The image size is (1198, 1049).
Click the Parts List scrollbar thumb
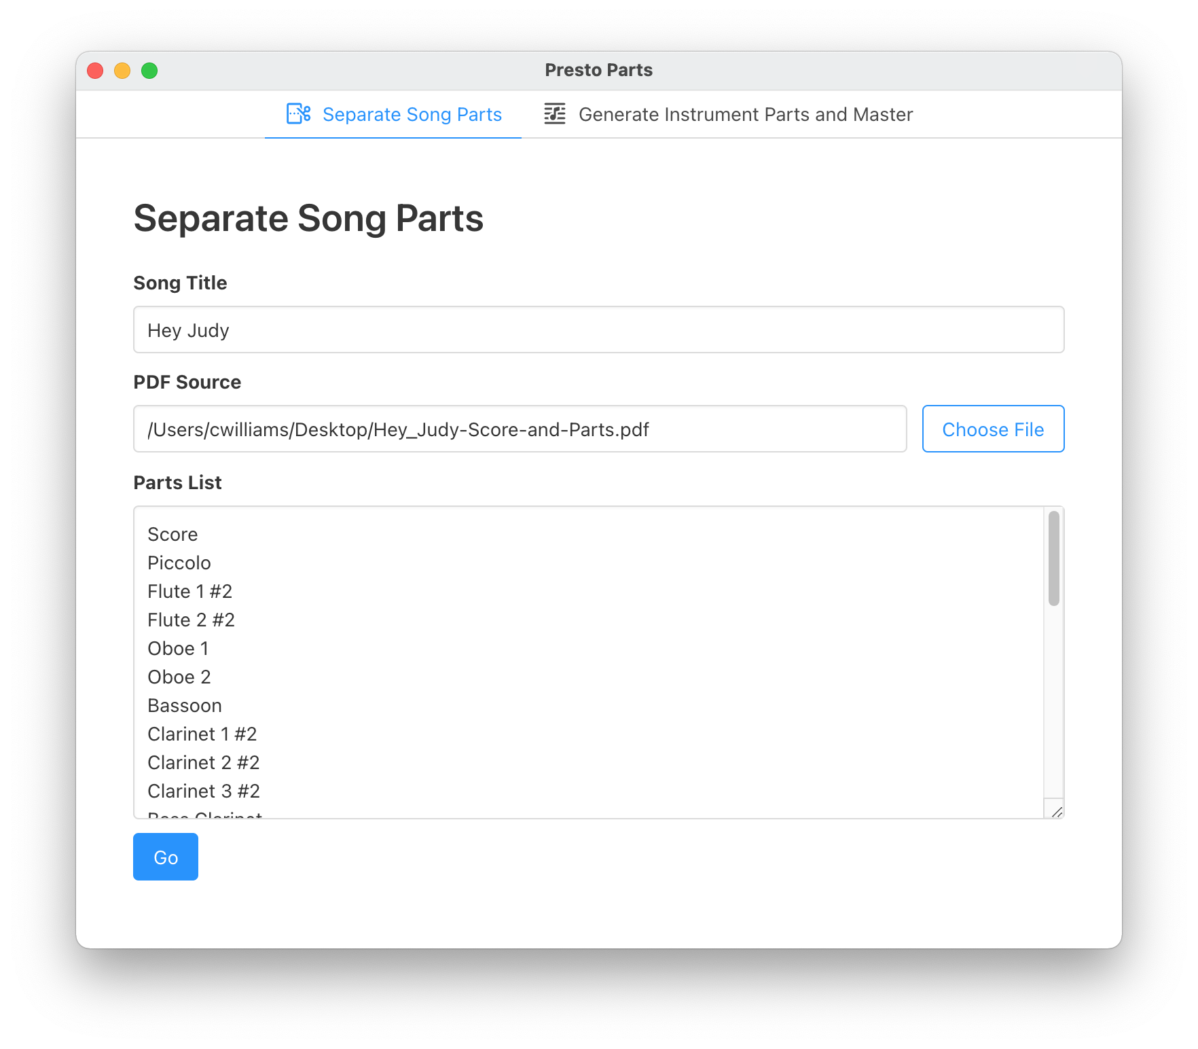(1053, 558)
